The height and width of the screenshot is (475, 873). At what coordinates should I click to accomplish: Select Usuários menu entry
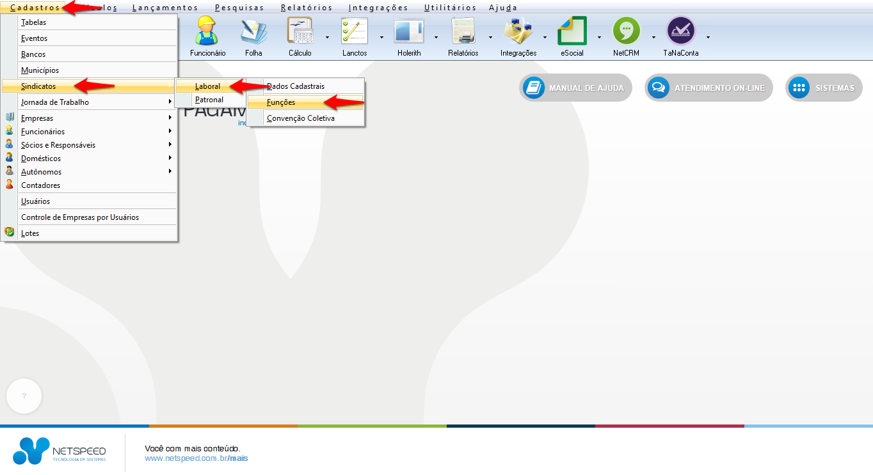tap(90, 201)
